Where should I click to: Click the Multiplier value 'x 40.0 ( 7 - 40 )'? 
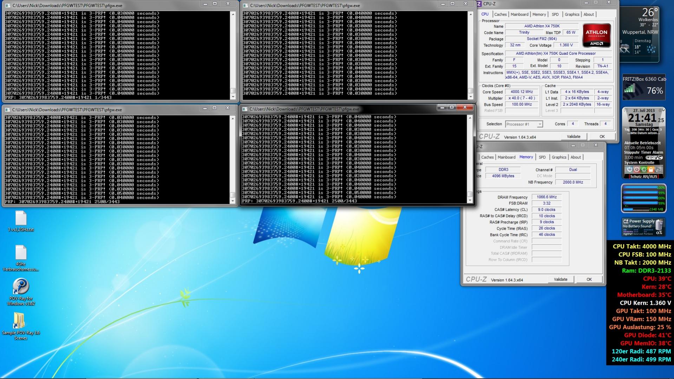coord(522,98)
